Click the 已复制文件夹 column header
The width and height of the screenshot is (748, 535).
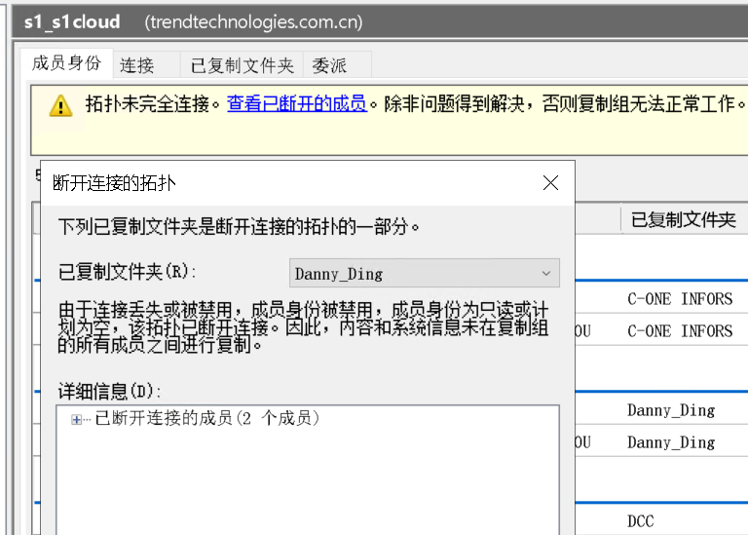[x=684, y=220]
